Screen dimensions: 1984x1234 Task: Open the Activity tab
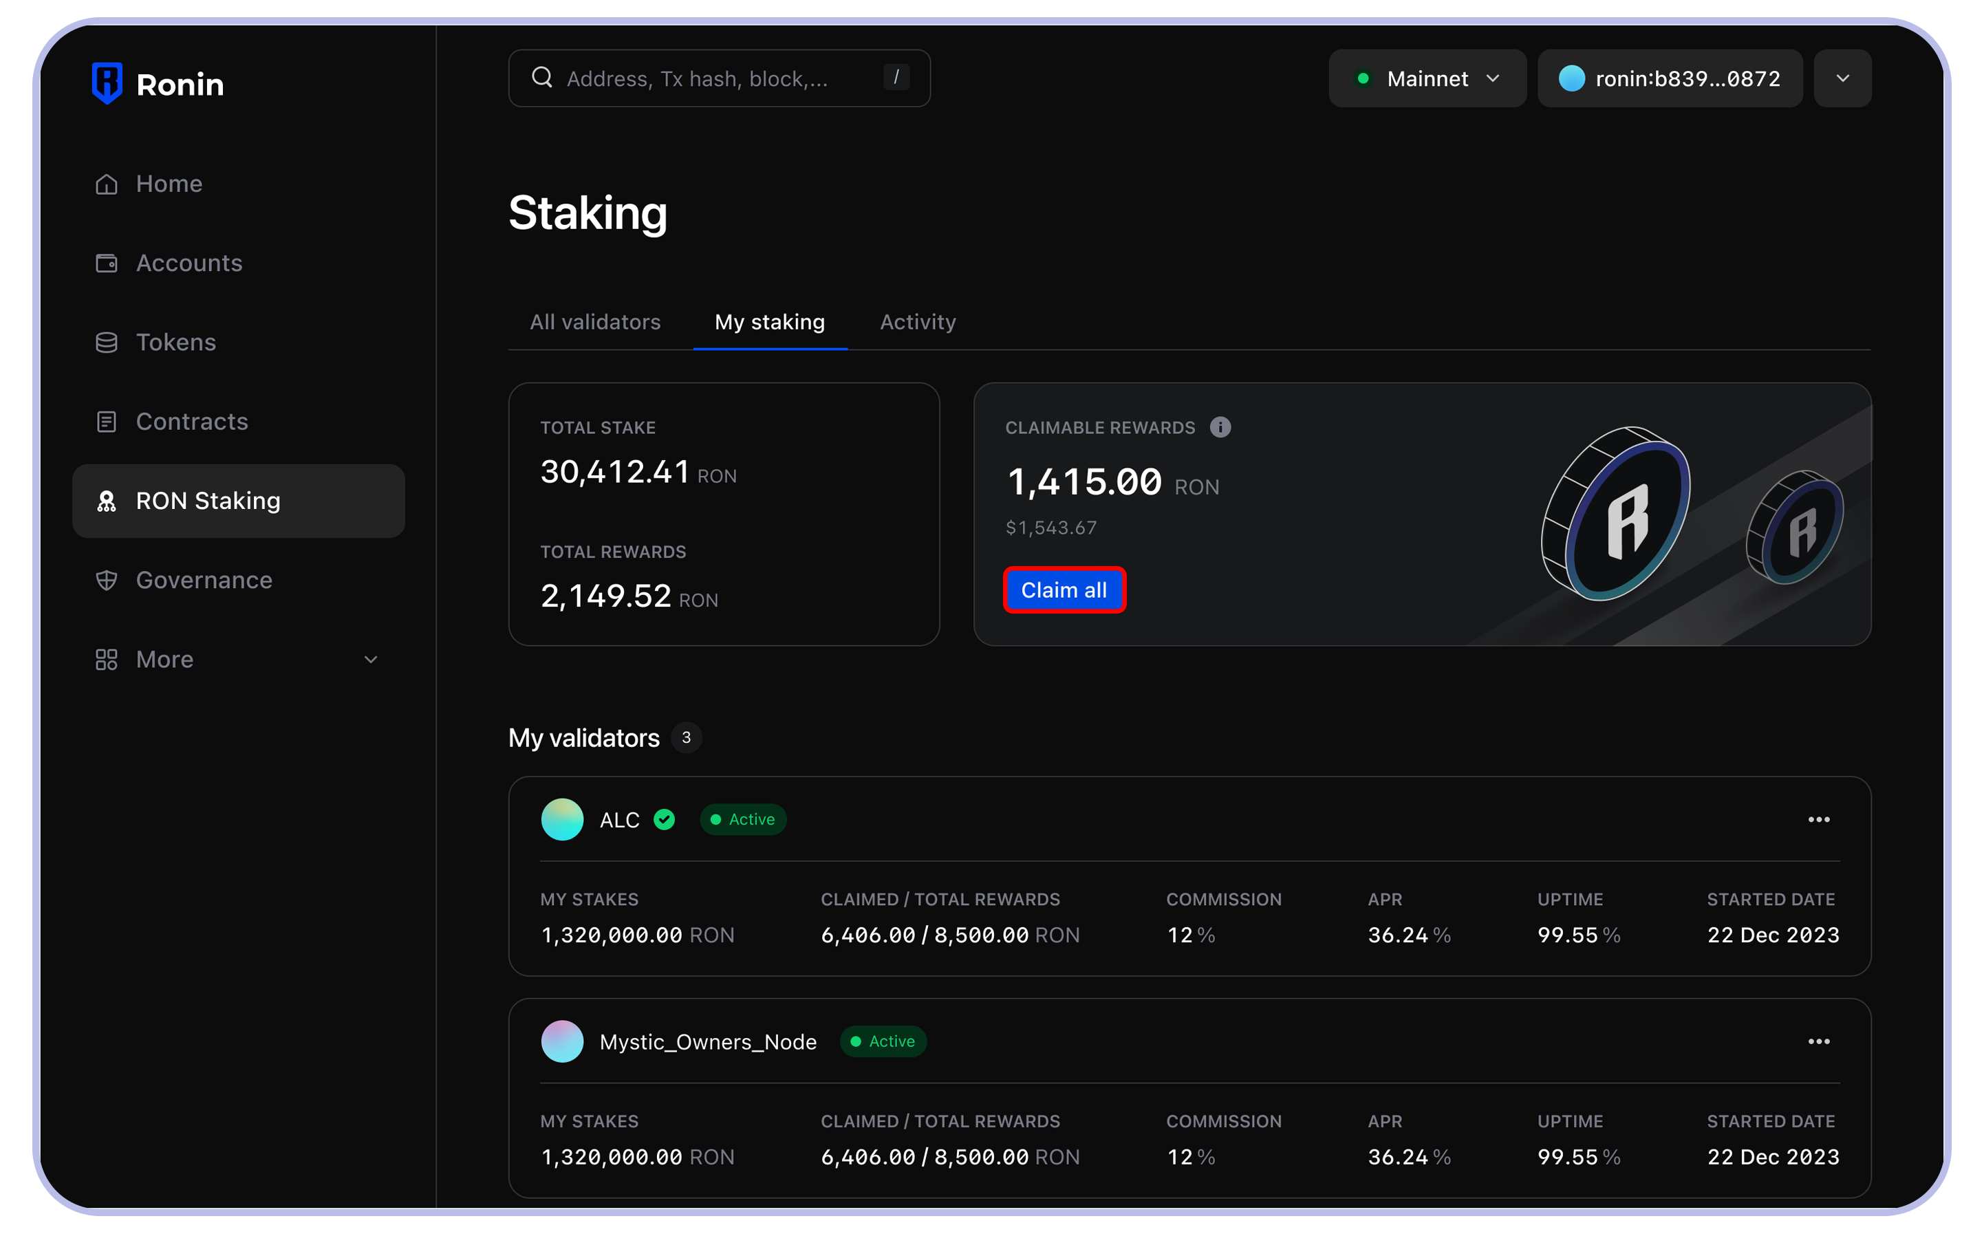click(917, 323)
